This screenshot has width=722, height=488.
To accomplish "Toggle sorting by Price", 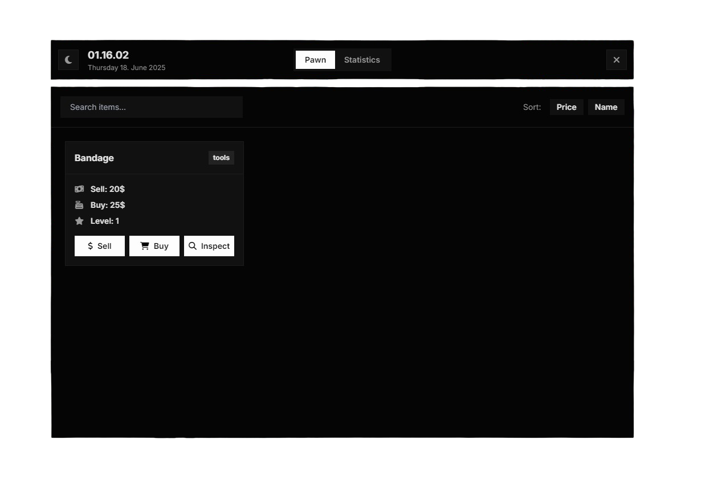I will (566, 106).
